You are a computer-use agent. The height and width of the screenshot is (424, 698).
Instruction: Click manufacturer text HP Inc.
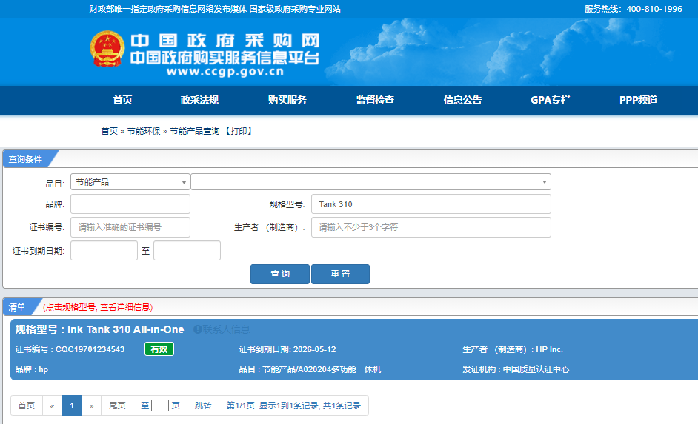[549, 349]
